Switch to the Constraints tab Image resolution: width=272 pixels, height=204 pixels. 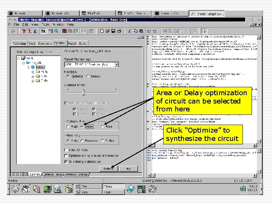pos(45,43)
